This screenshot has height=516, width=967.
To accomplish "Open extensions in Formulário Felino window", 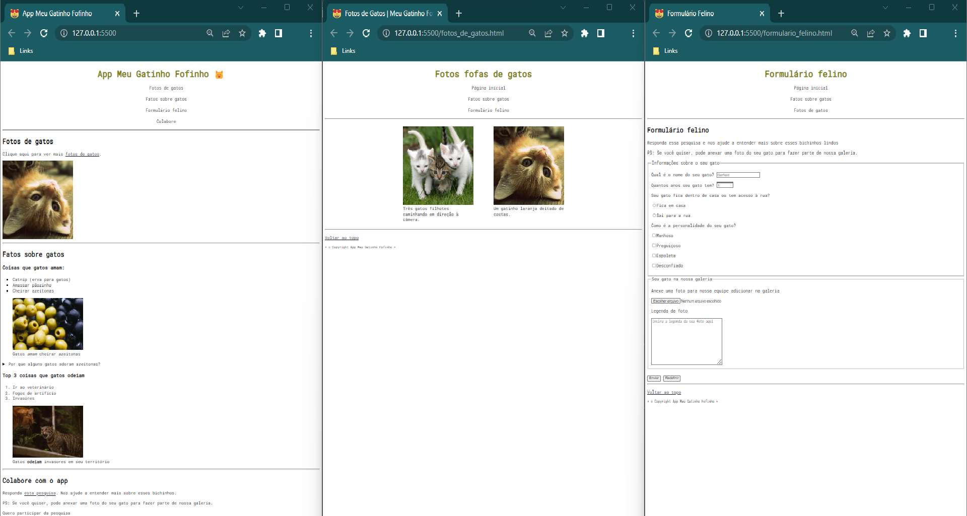I will pos(907,33).
